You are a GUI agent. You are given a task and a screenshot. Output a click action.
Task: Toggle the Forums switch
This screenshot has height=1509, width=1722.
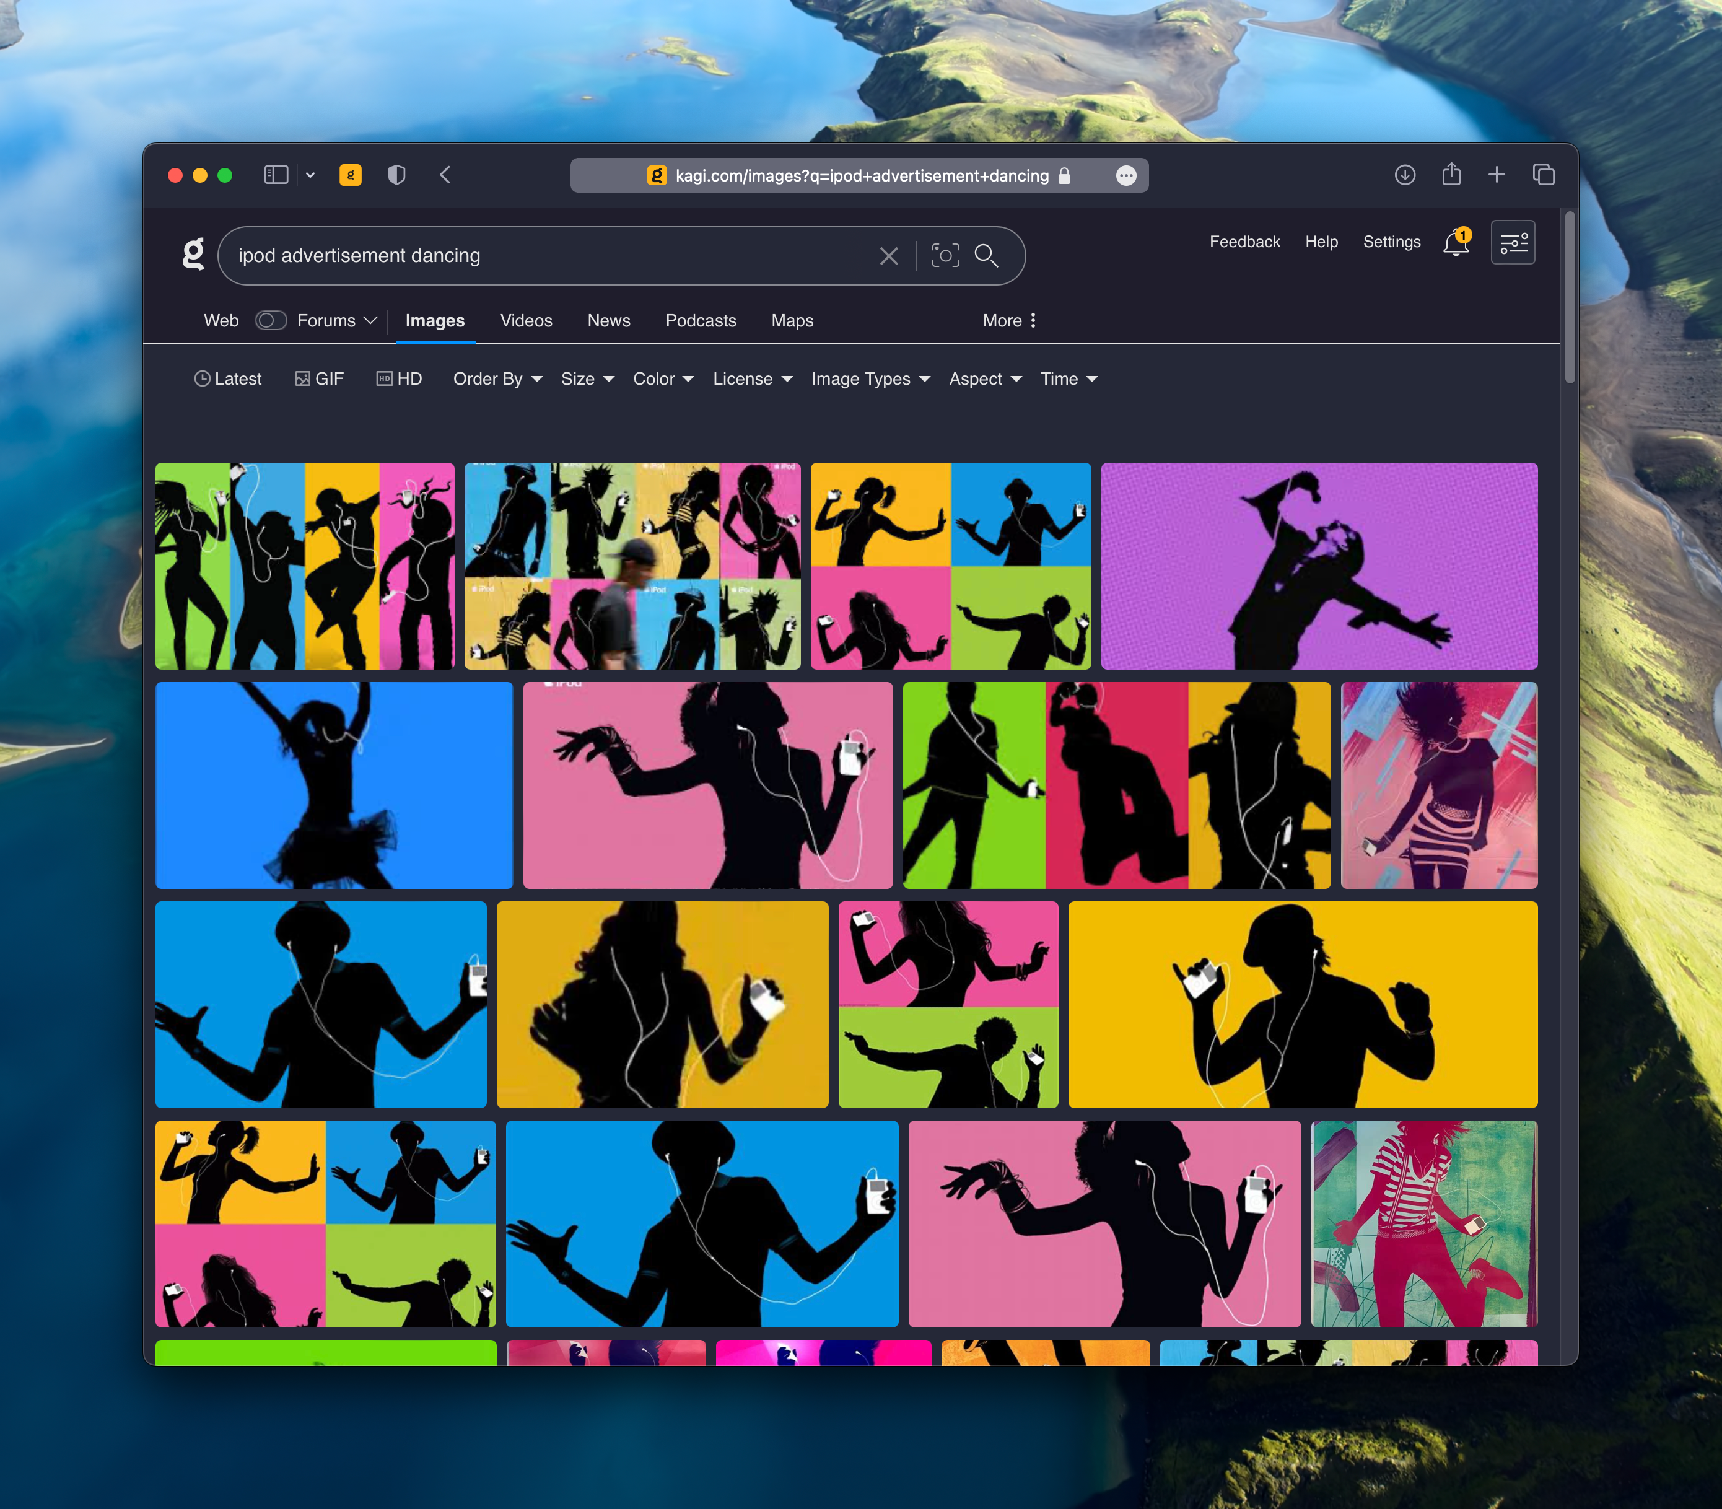(x=271, y=320)
